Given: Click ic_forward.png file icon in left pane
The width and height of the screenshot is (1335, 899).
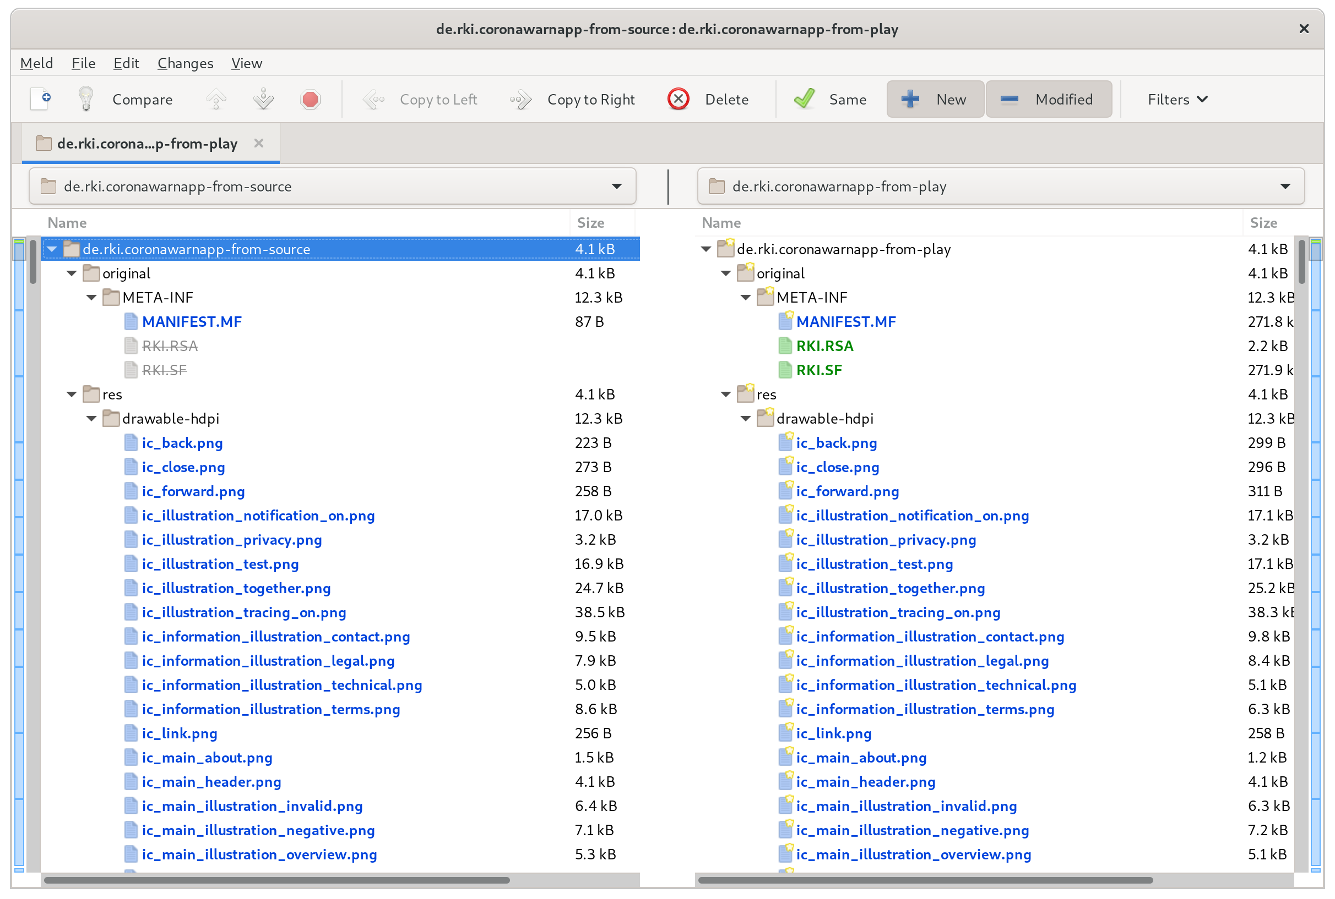Looking at the screenshot, I should click(x=131, y=491).
